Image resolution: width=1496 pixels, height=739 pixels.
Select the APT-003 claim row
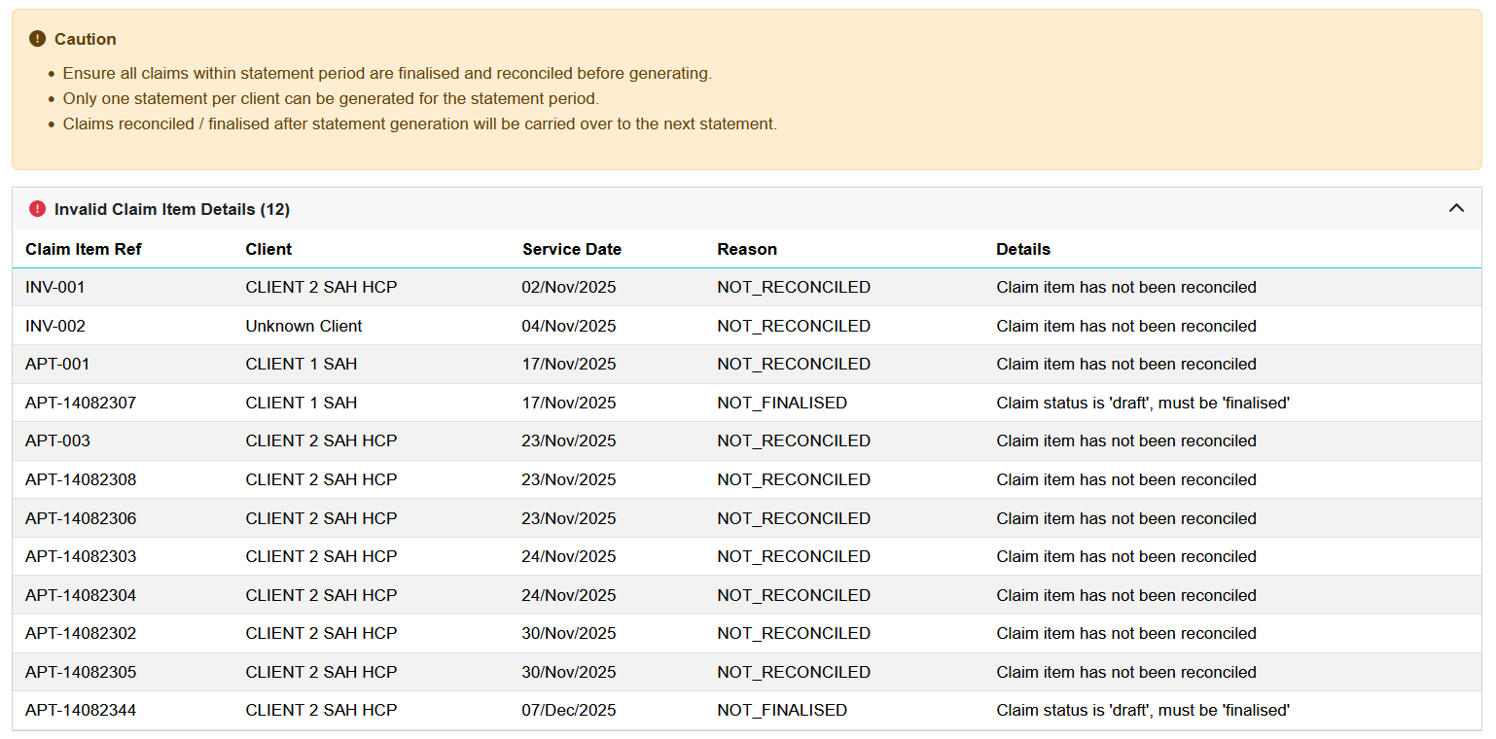57,440
